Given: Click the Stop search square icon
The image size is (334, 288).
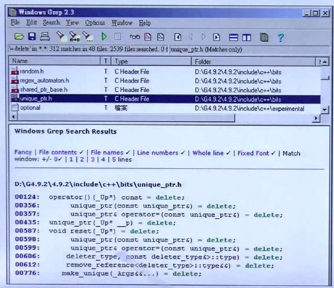Looking at the screenshot, I should pyautogui.click(x=118, y=37).
